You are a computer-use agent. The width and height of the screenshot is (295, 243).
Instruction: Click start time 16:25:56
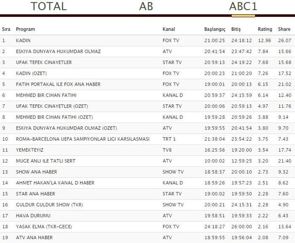tap(215, 150)
